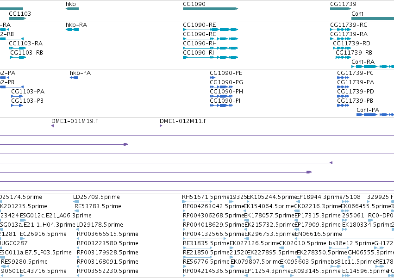Select the CG1103 gene label
The height and width of the screenshot is (278, 394).
click(x=20, y=13)
